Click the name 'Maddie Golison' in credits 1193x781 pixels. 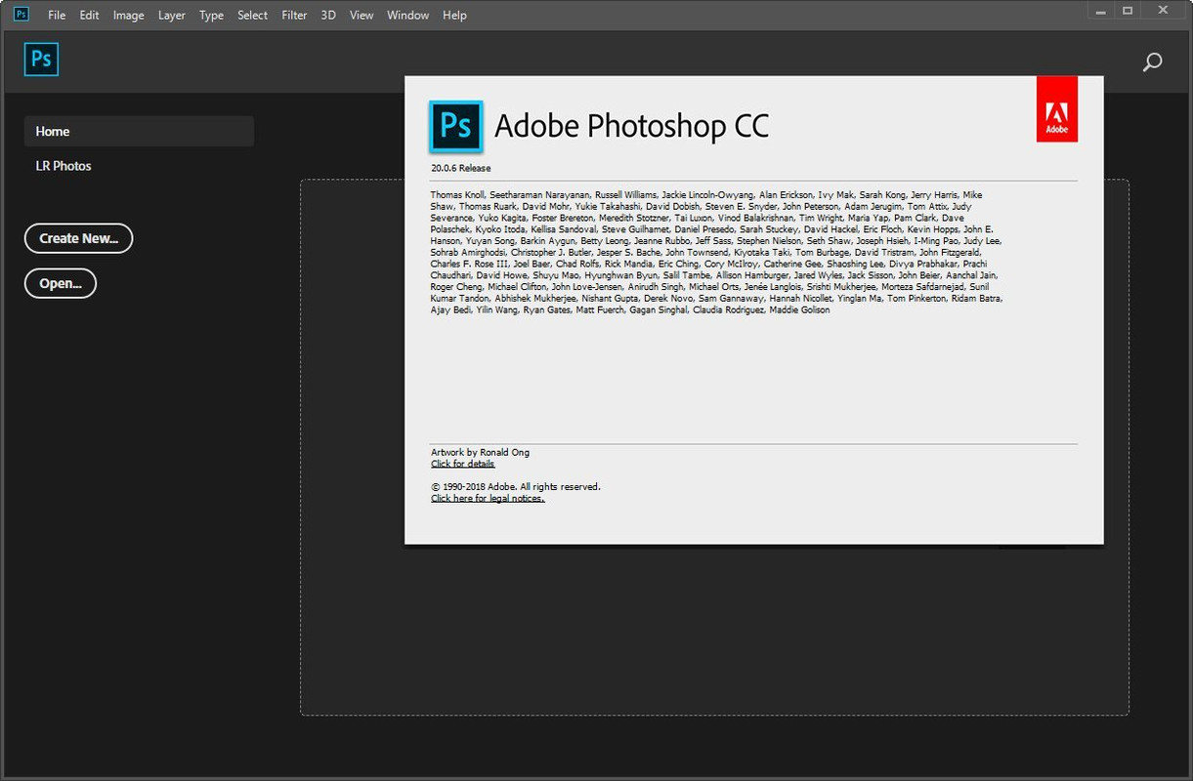point(799,310)
